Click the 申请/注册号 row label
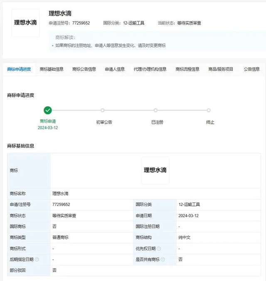The image size is (266, 281). 20,205
